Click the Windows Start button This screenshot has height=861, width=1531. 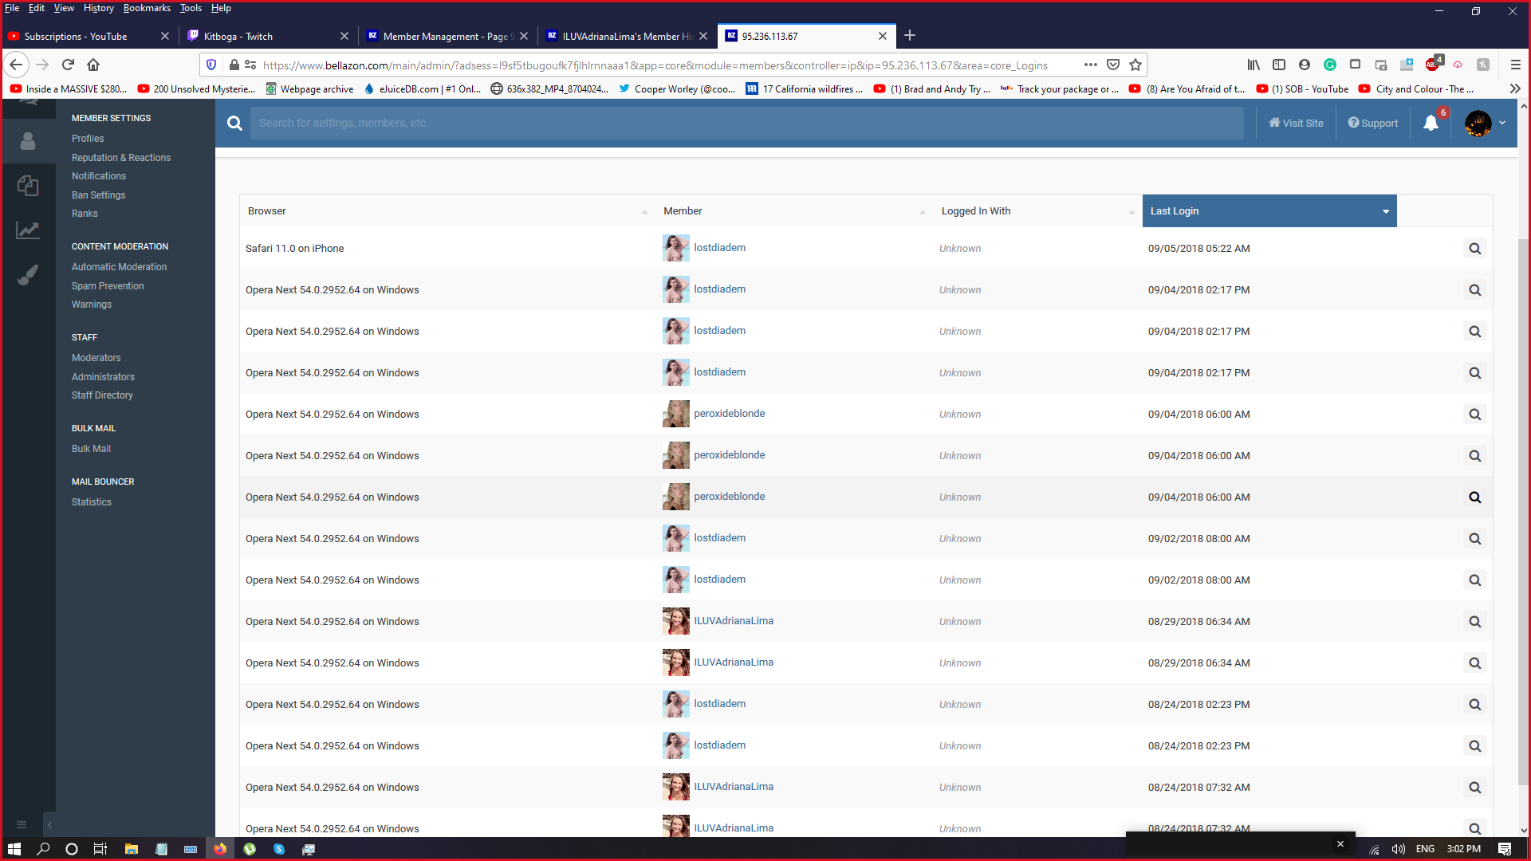(14, 849)
